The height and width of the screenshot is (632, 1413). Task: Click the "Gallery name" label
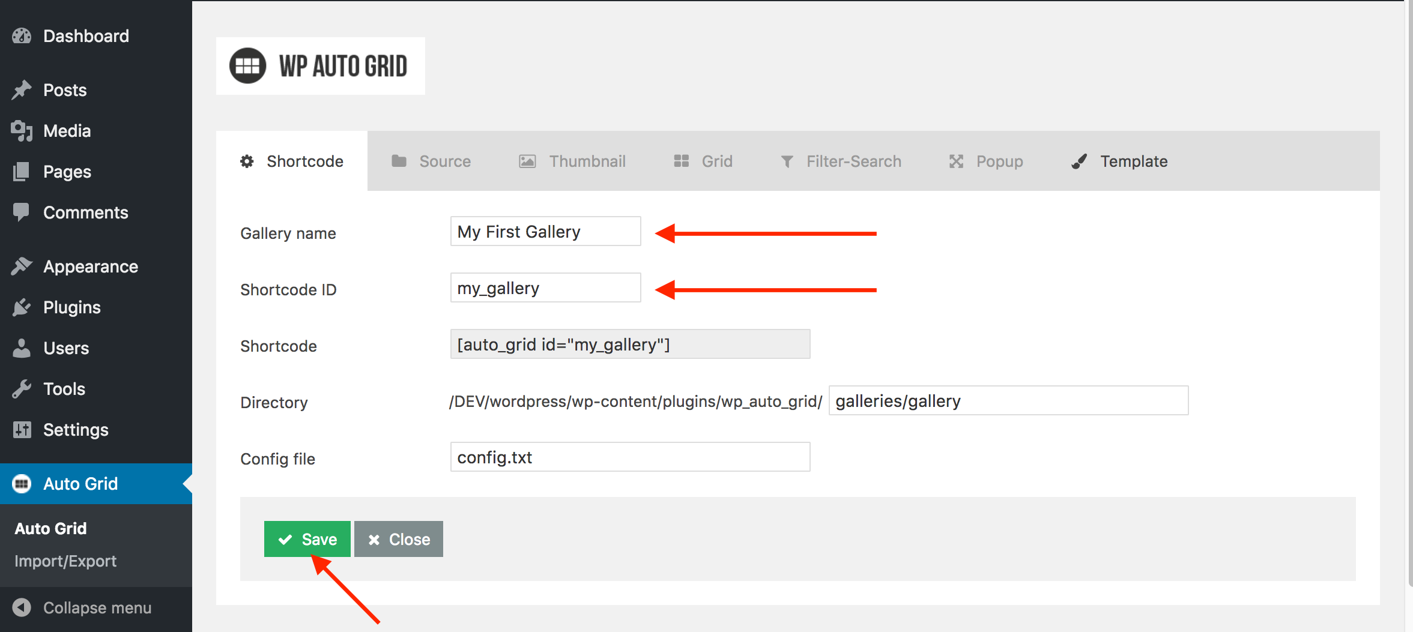[x=288, y=233]
